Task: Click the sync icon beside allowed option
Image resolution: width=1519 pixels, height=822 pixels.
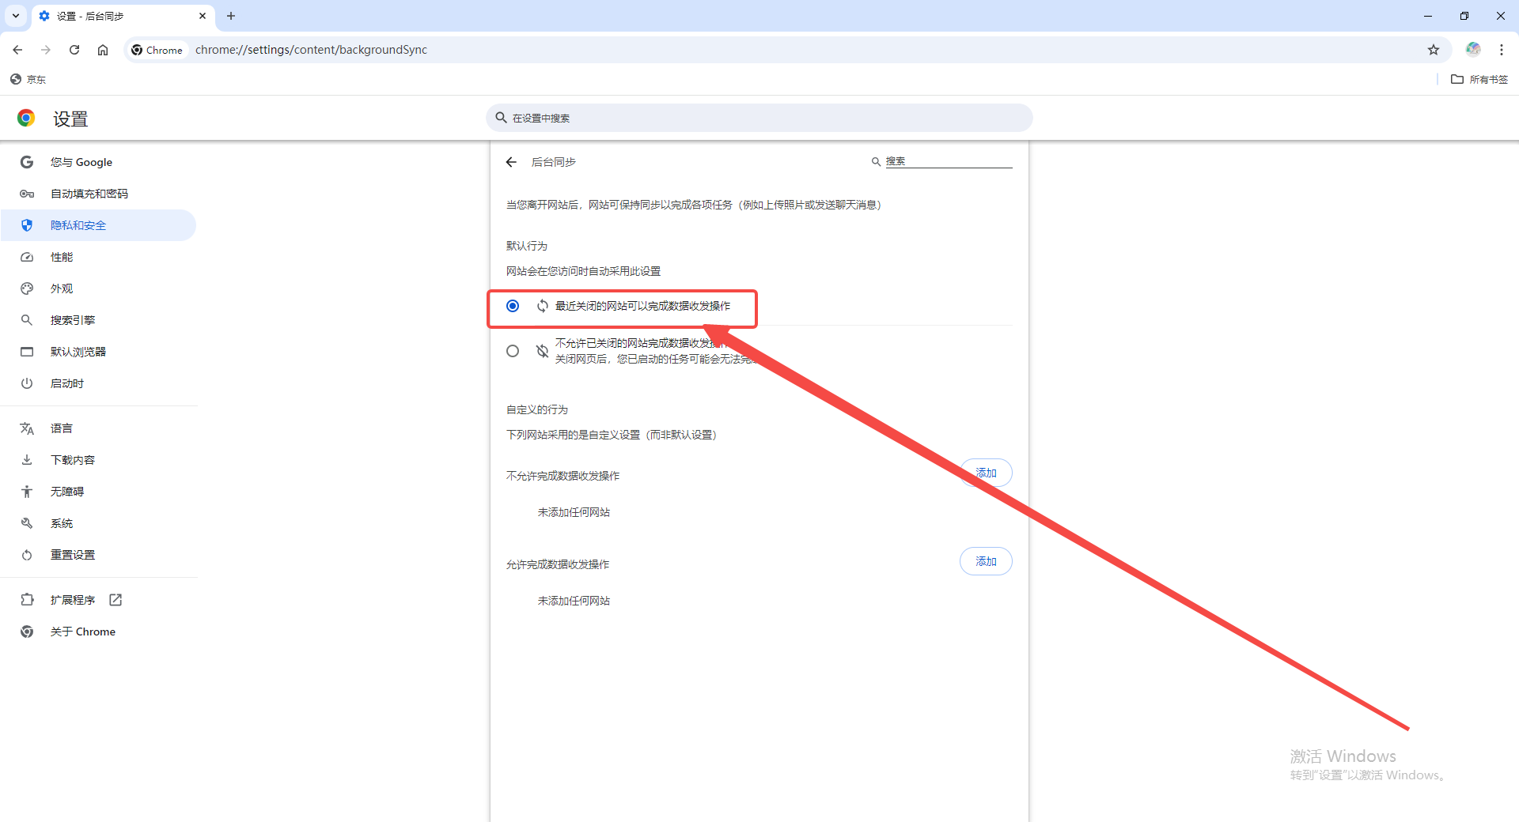Action: pos(543,306)
